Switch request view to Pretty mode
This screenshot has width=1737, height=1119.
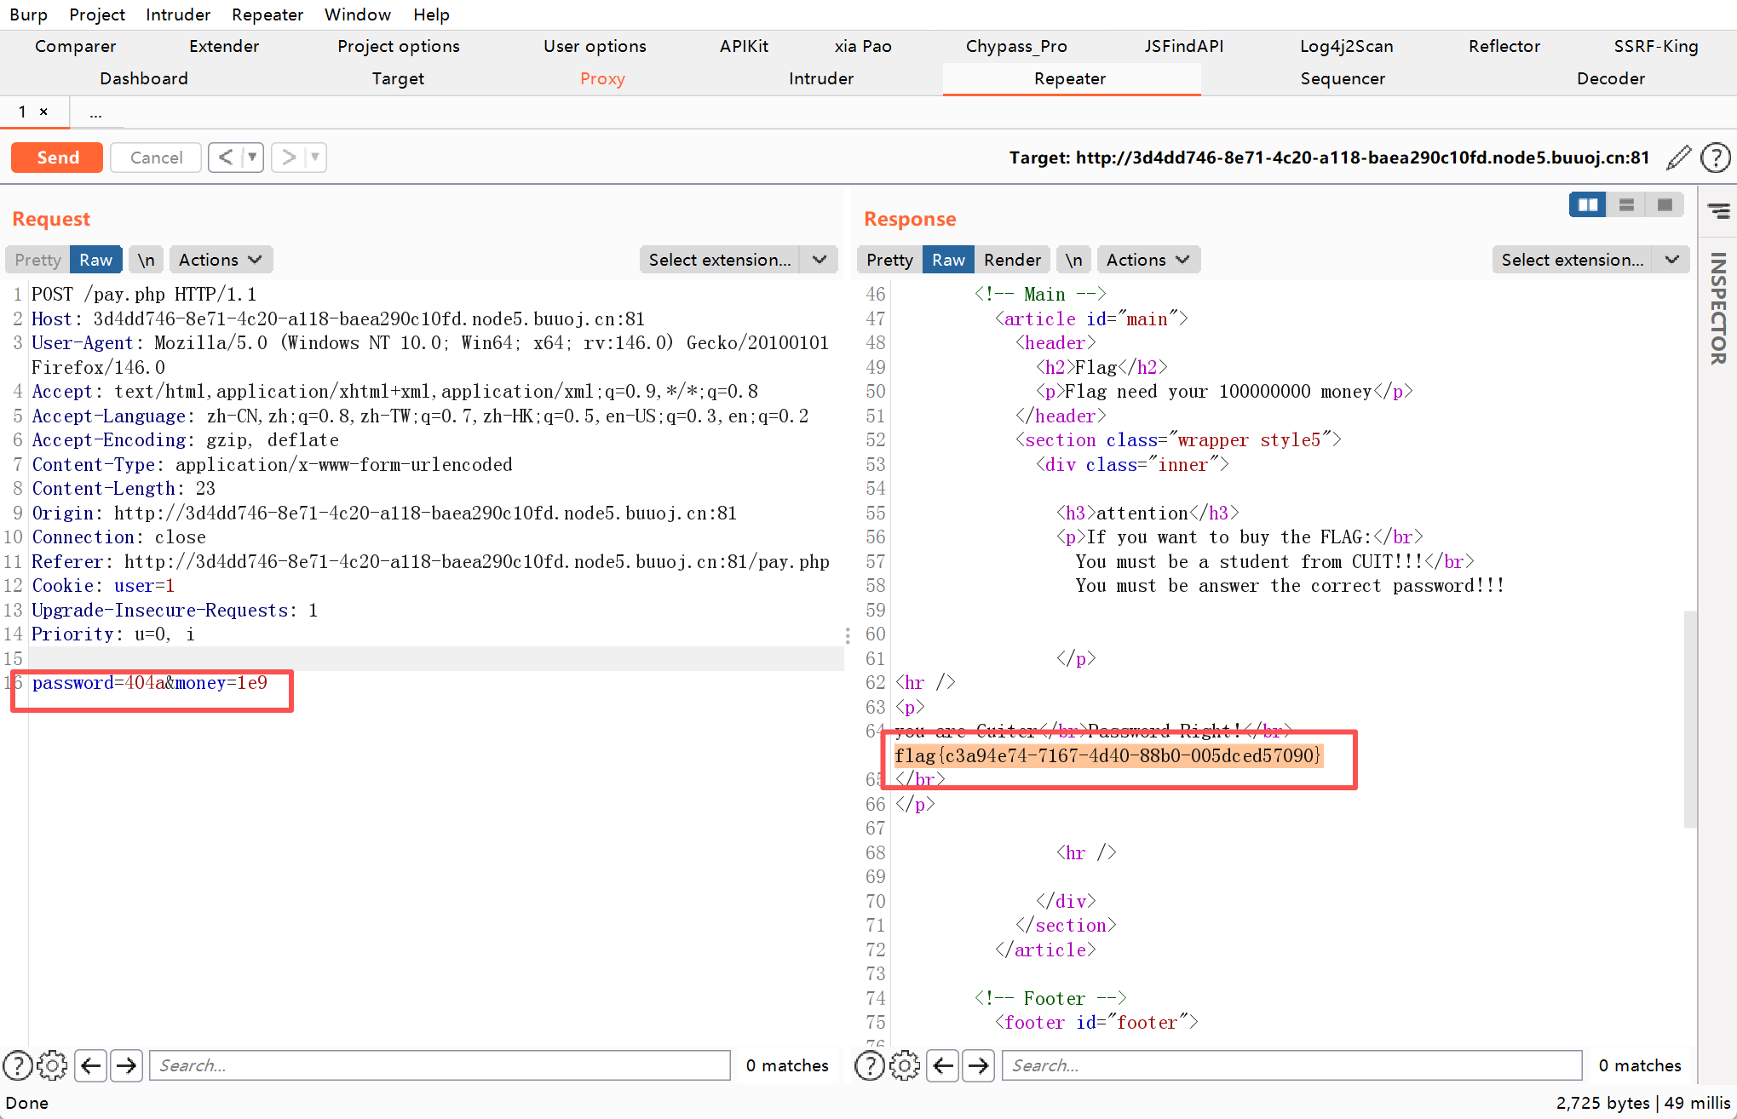(37, 260)
